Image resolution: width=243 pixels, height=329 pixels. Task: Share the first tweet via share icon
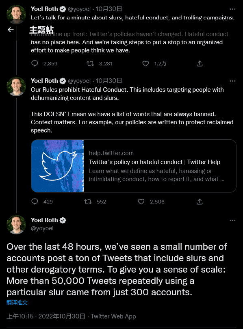tap(200, 63)
